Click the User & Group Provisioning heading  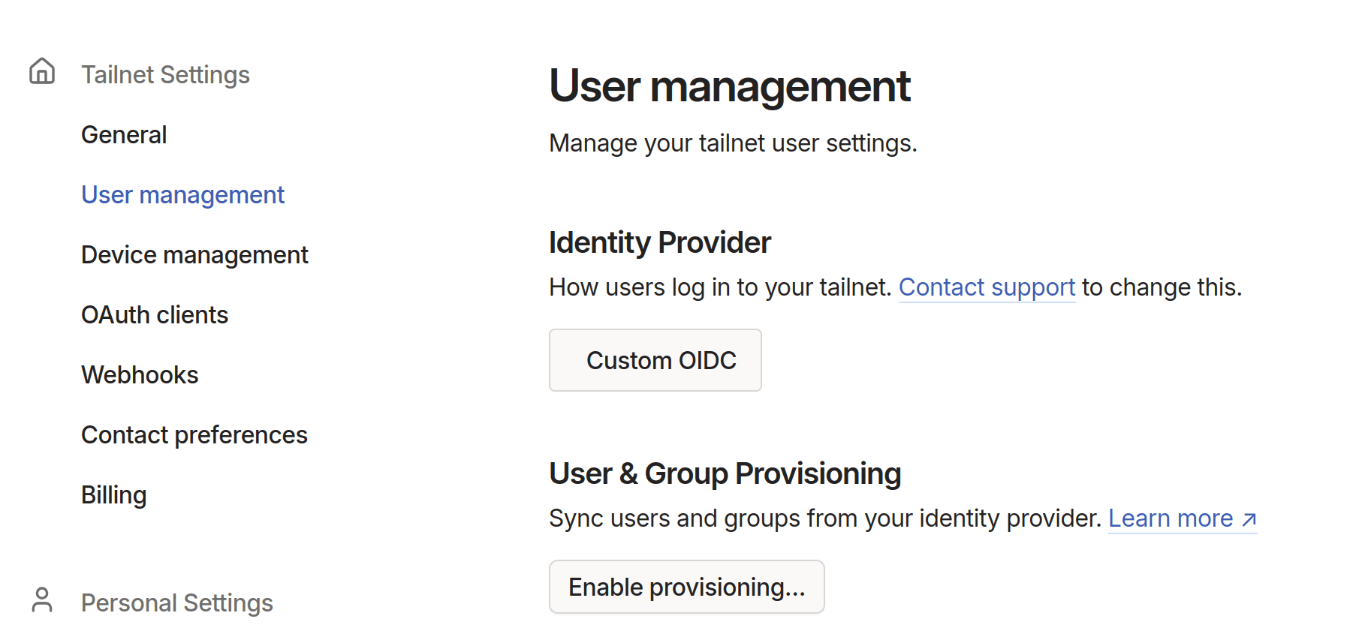tap(725, 474)
